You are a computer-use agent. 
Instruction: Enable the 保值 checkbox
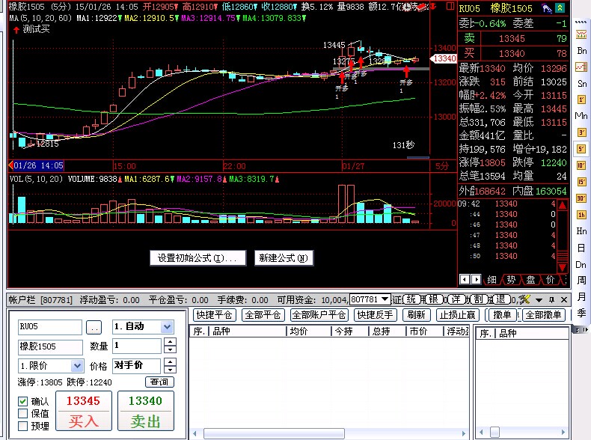[23, 413]
